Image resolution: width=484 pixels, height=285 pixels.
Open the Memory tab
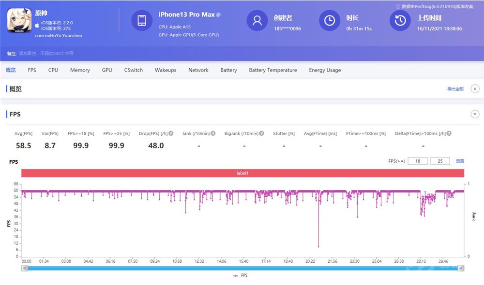(x=80, y=70)
